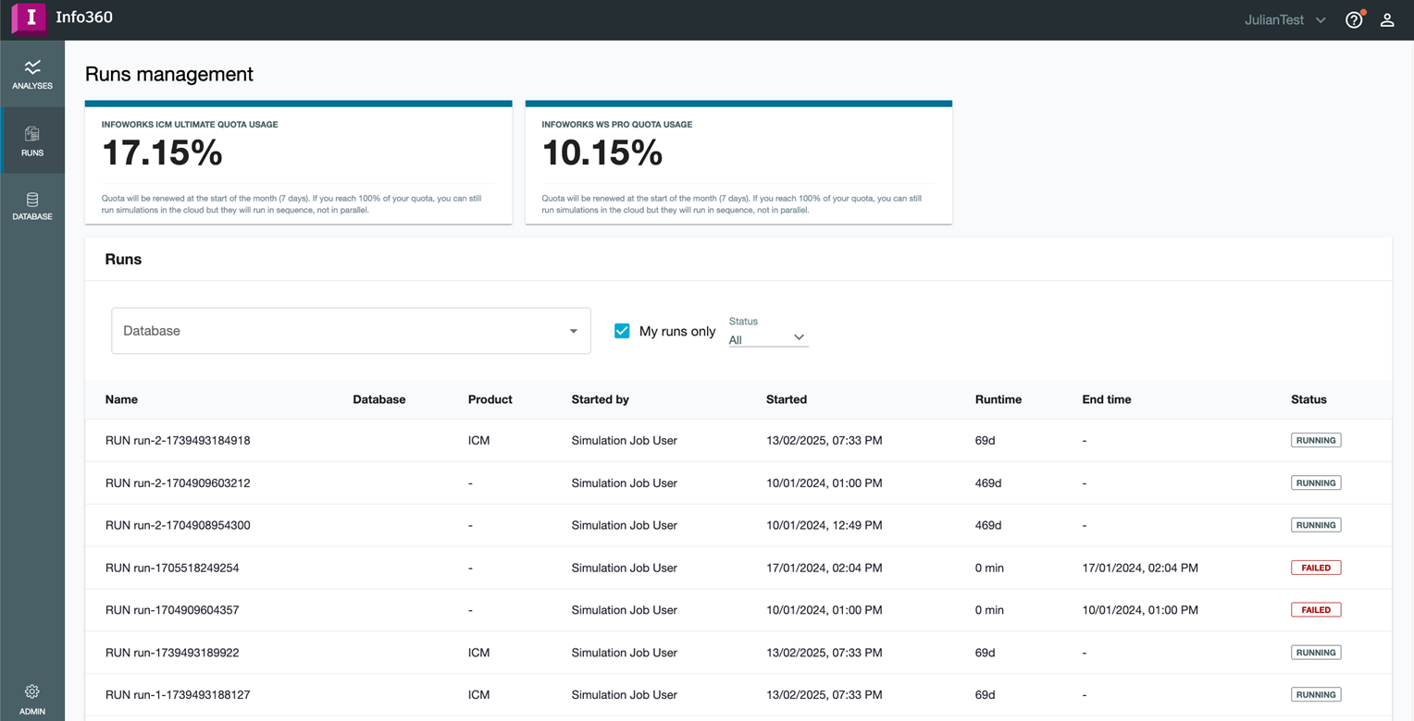Click the 10.15% WS Pro quota value
Viewport: 1414px width, 721px height.
click(x=602, y=153)
